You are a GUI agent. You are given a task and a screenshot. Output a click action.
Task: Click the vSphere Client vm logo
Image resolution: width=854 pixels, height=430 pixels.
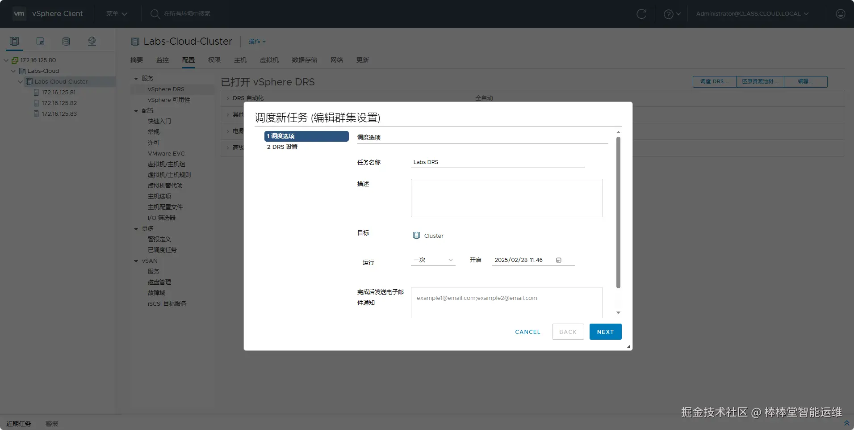(x=19, y=13)
